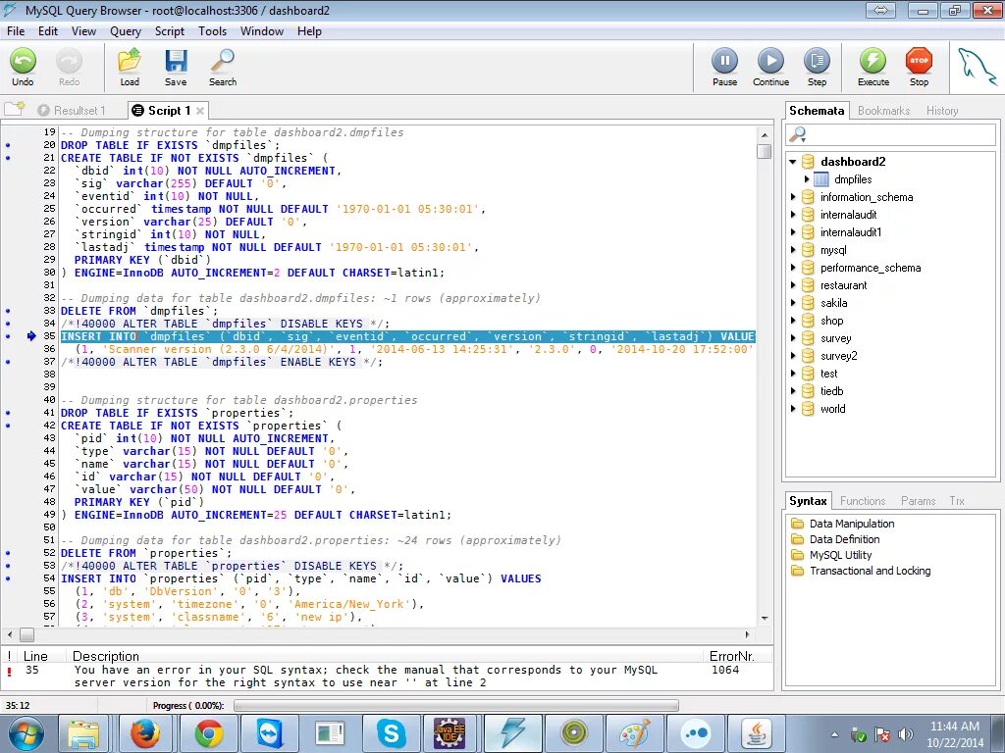Toggle the breakpoint dot at line 37
Viewport: 1005px width, 753px height.
click(x=8, y=362)
